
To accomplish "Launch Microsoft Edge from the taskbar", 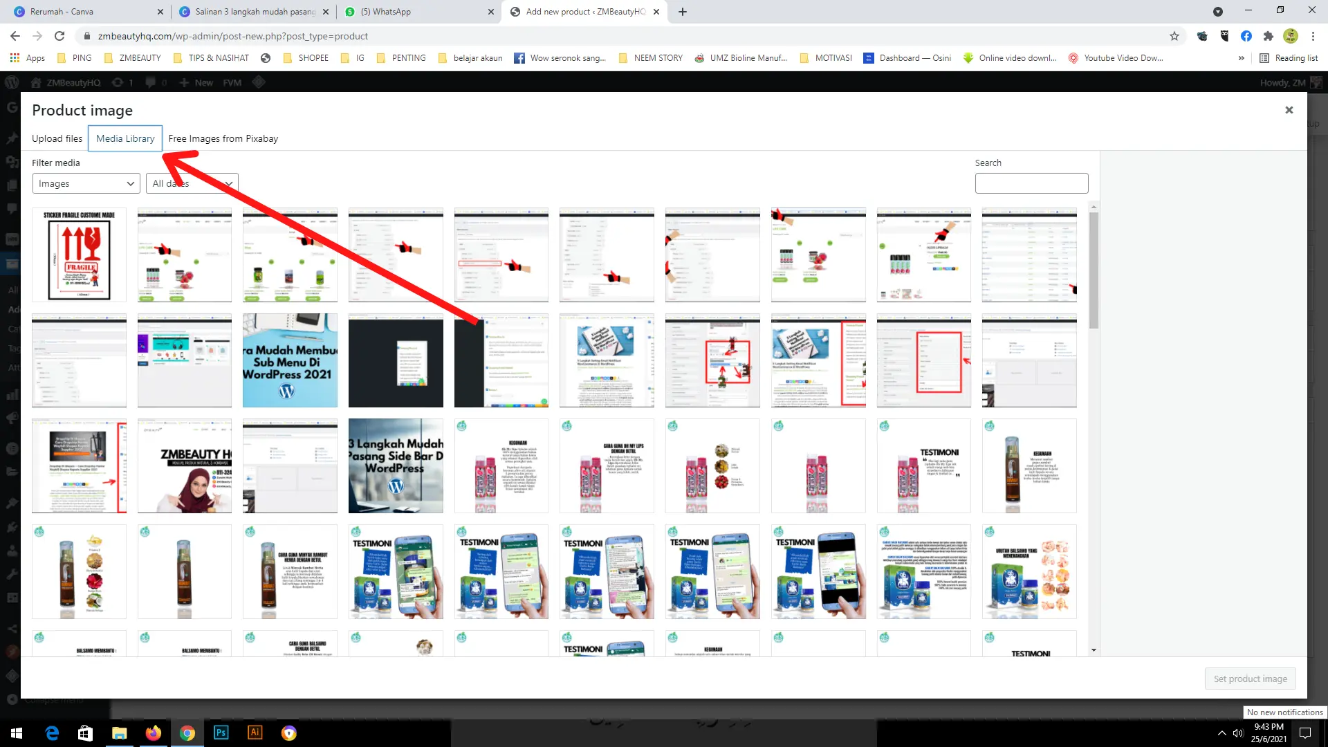I will click(x=52, y=733).
